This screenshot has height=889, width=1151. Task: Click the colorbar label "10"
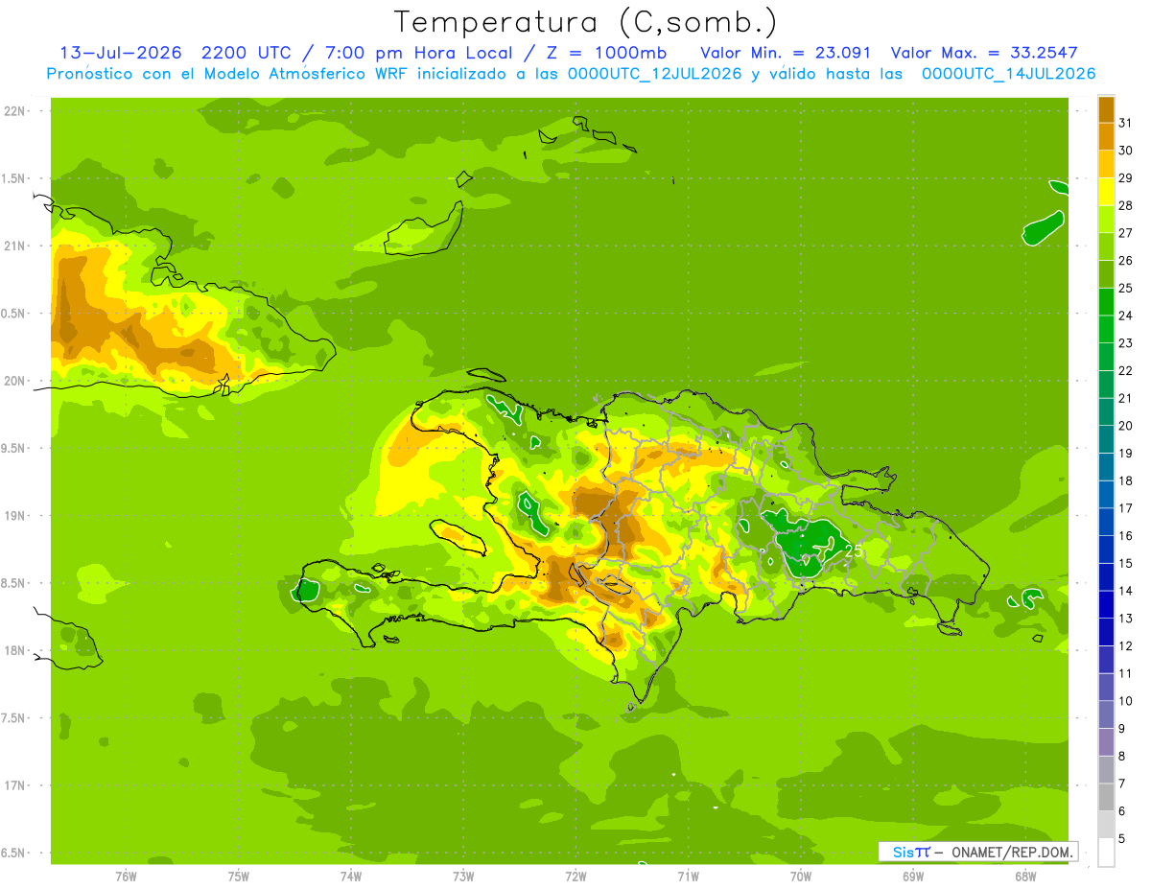tap(1125, 701)
